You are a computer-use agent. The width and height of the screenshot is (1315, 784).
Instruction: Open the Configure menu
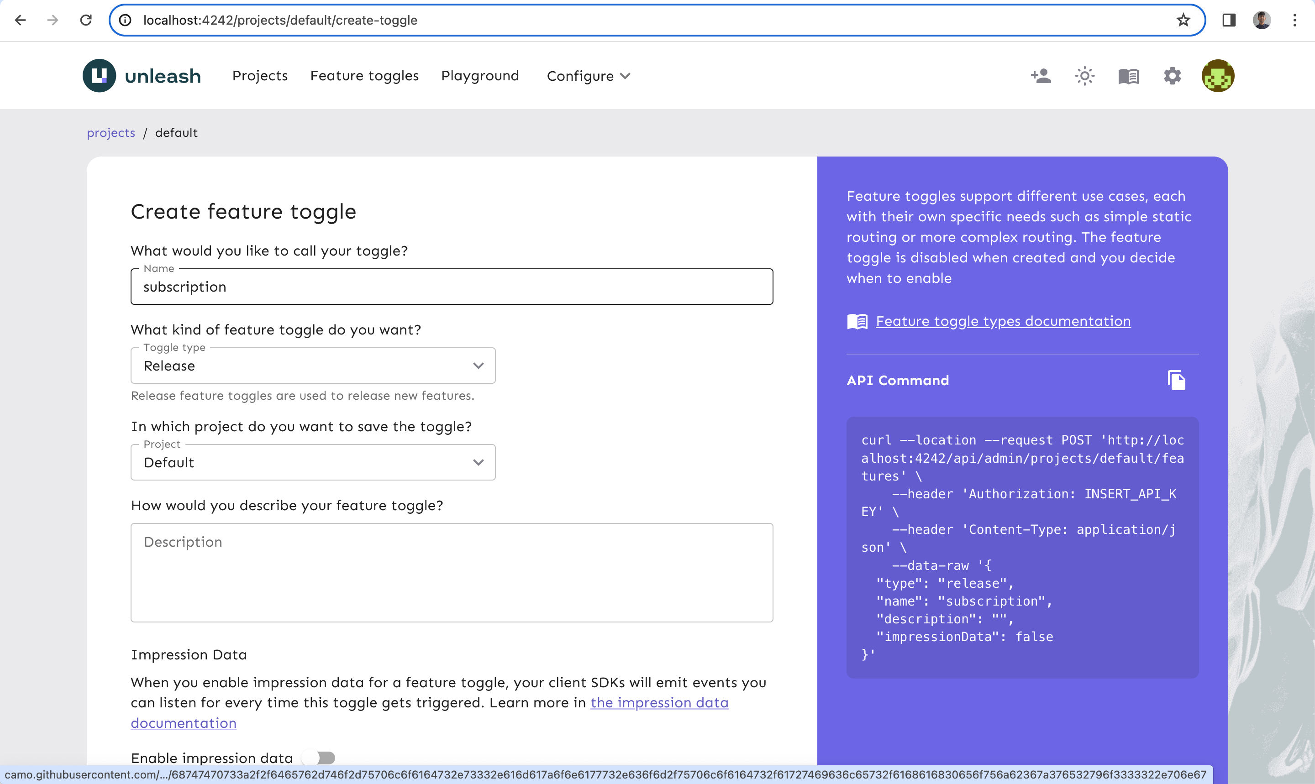tap(589, 76)
